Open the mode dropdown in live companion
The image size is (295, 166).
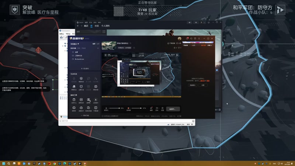coord(75,44)
